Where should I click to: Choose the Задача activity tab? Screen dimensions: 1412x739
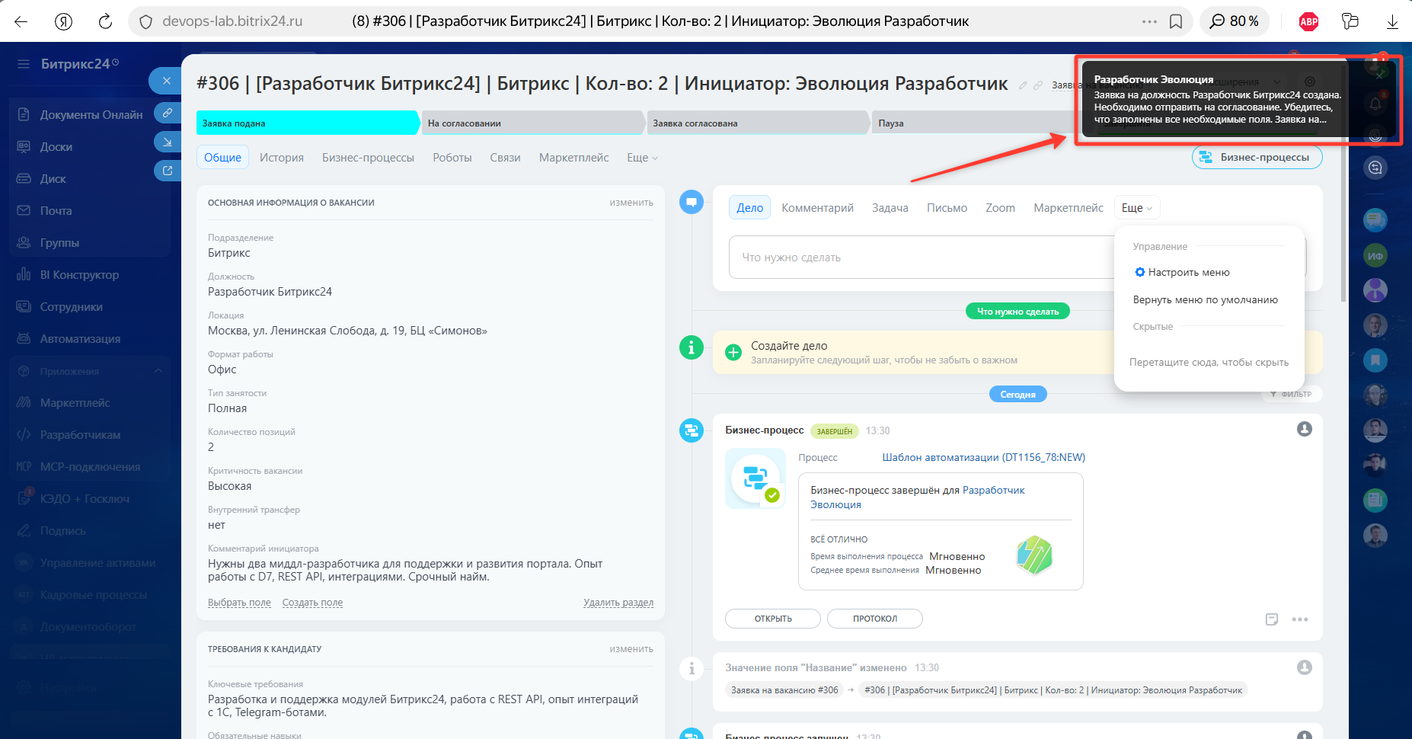[x=890, y=208]
